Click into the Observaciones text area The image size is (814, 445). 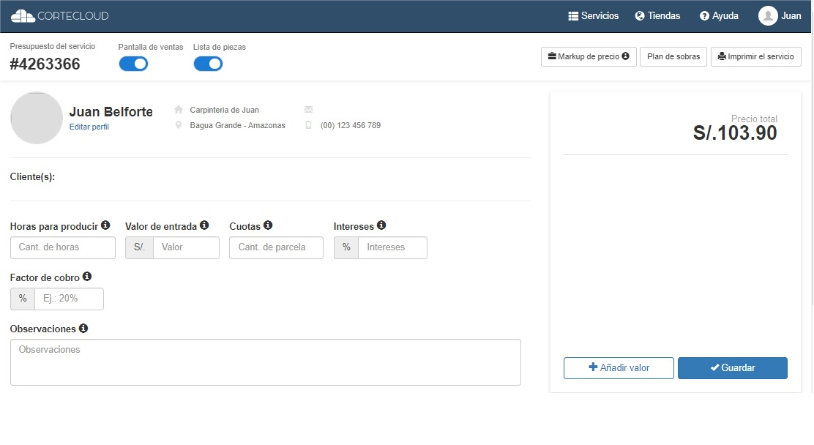[265, 362]
